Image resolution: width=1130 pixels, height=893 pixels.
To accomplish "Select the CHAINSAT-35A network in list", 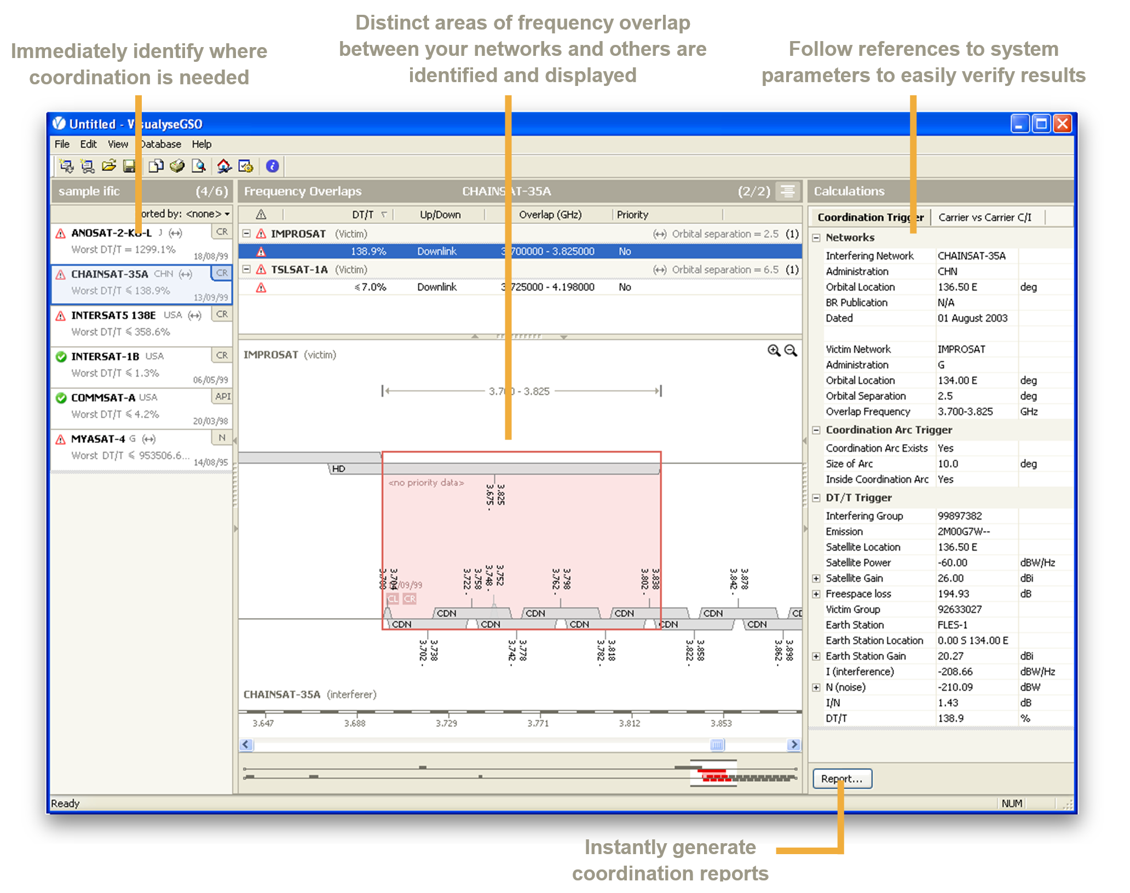I will pos(142,284).
